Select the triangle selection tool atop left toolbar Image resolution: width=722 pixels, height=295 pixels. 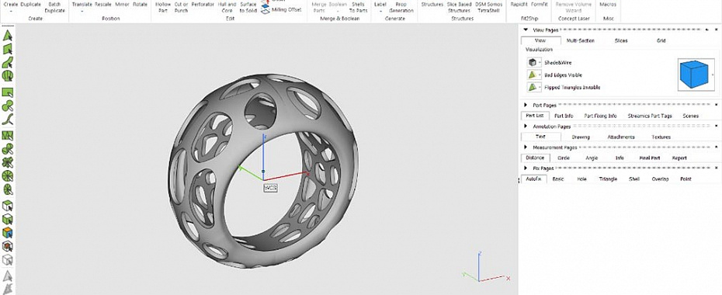(x=7, y=35)
